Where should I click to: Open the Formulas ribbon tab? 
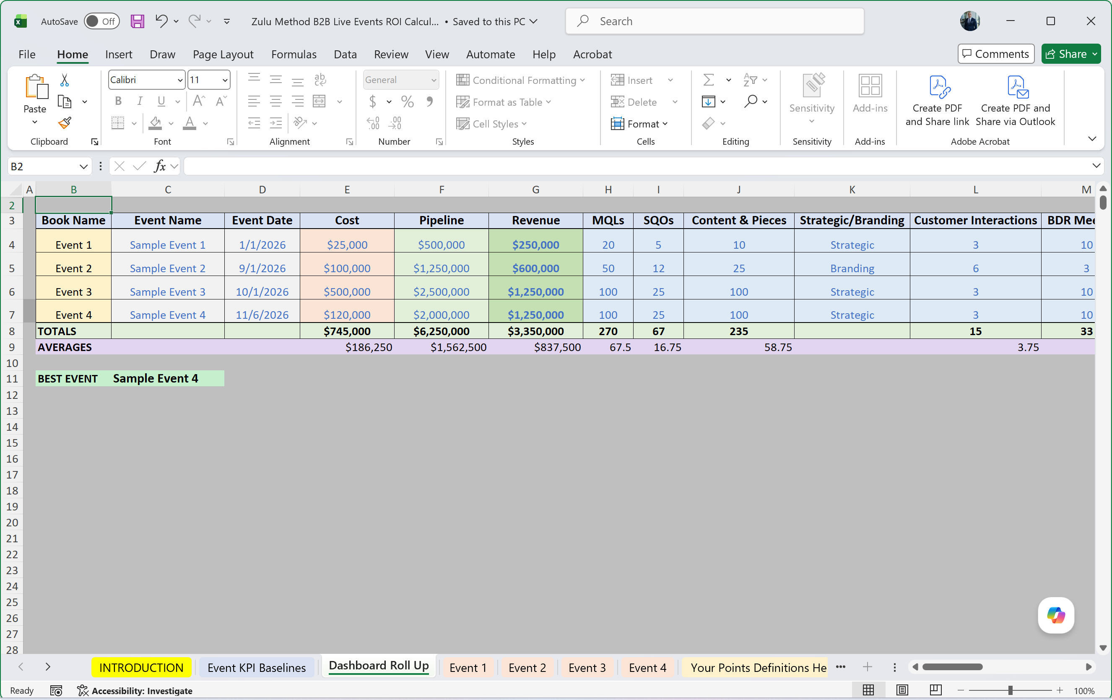(x=294, y=54)
